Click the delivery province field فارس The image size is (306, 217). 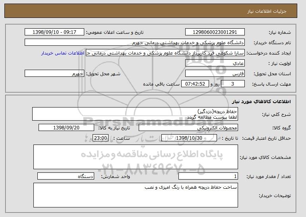(215, 74)
